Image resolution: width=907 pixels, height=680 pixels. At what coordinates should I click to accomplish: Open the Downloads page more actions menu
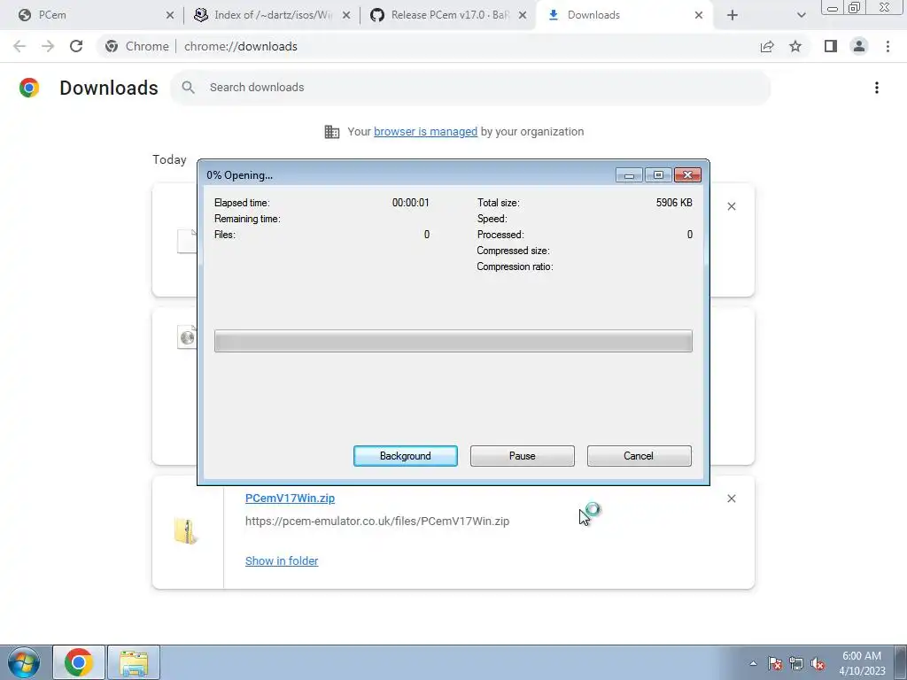tap(876, 88)
